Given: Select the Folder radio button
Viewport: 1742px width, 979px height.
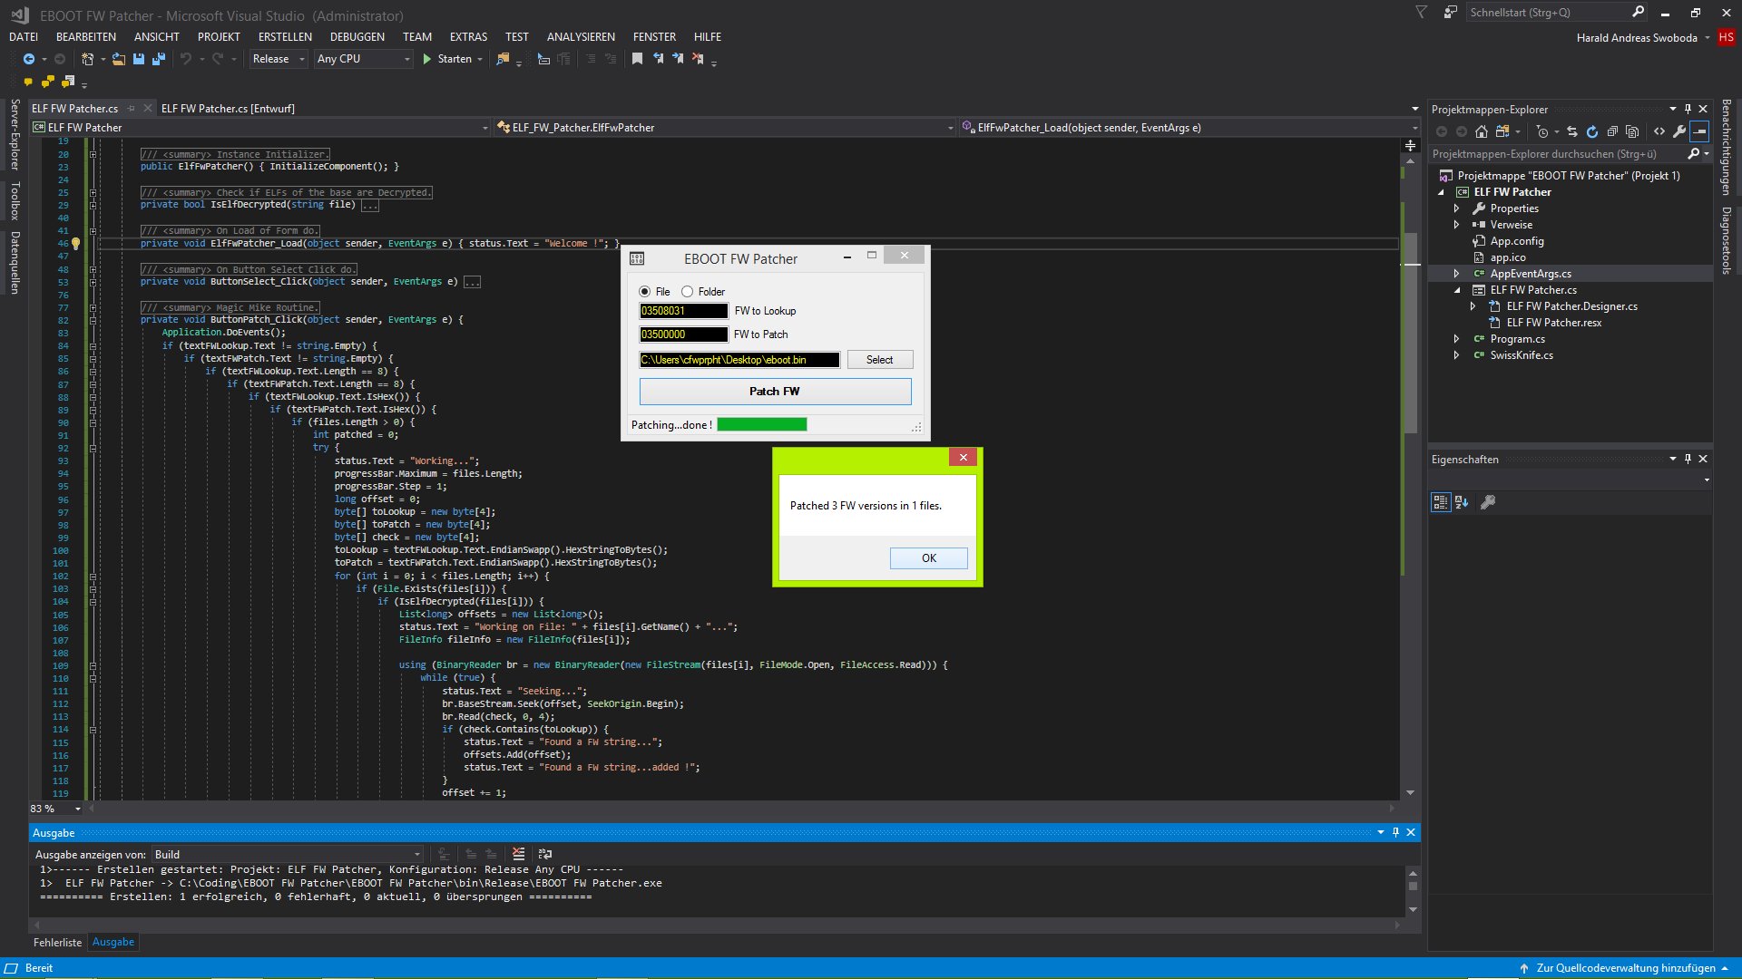Looking at the screenshot, I should 688,292.
